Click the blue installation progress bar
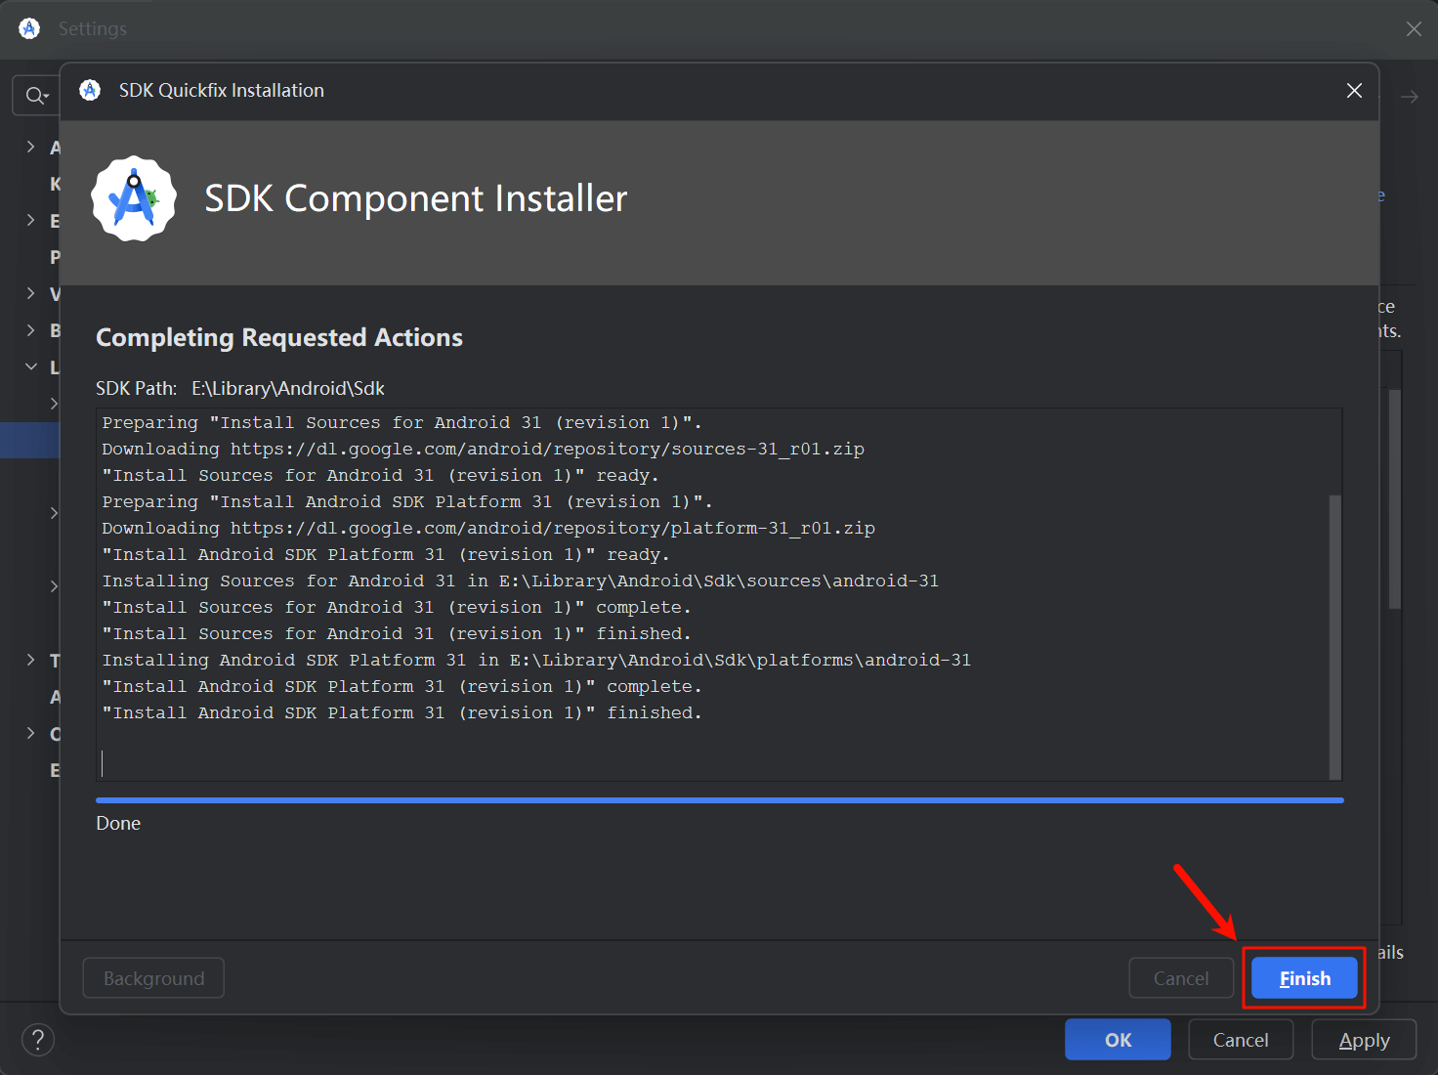1438x1075 pixels. tap(719, 800)
